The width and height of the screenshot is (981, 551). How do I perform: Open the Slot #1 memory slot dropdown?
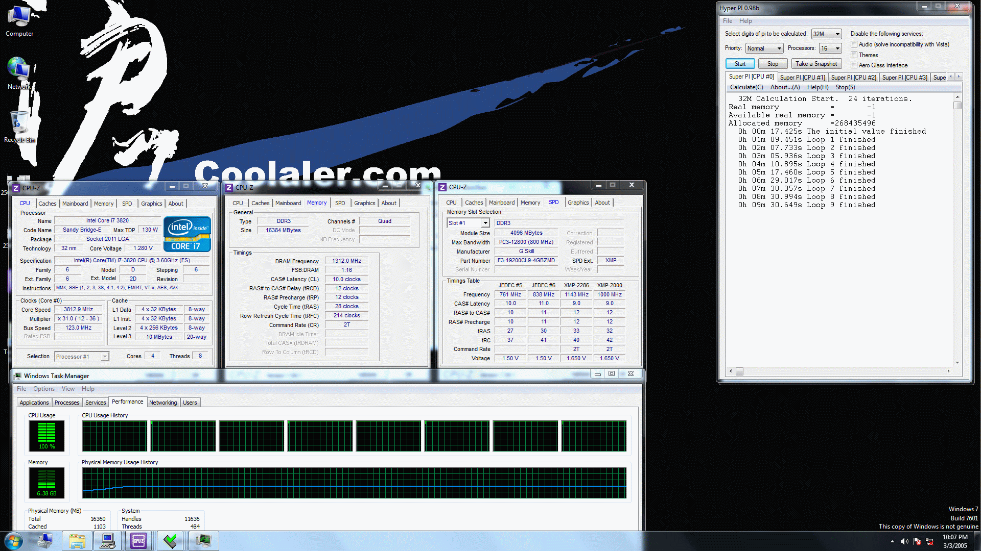(x=468, y=223)
